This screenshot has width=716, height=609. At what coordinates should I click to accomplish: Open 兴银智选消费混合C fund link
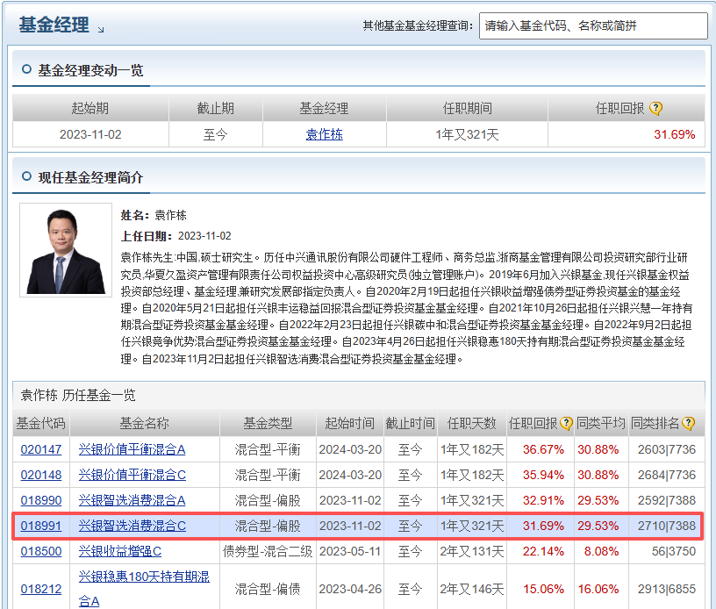coord(132,526)
